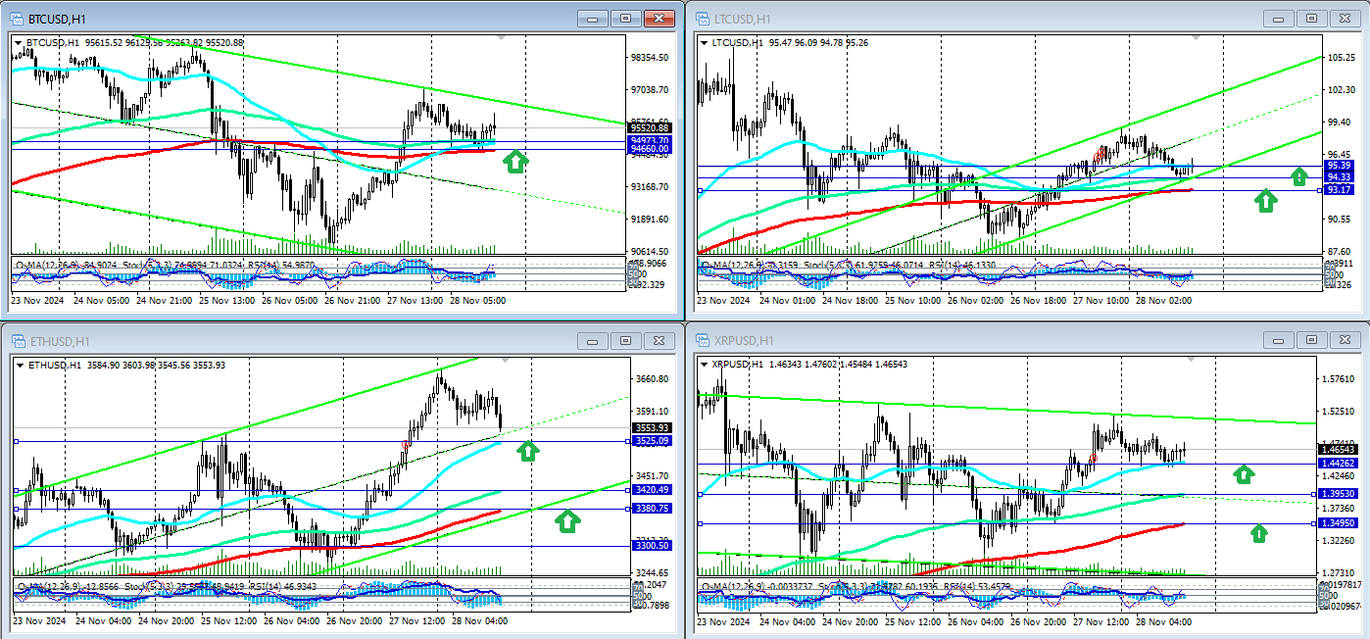This screenshot has height=639, width=1370.
Task: Click the OsMA indicator label in ETHUSD subwindow
Action: [71, 586]
